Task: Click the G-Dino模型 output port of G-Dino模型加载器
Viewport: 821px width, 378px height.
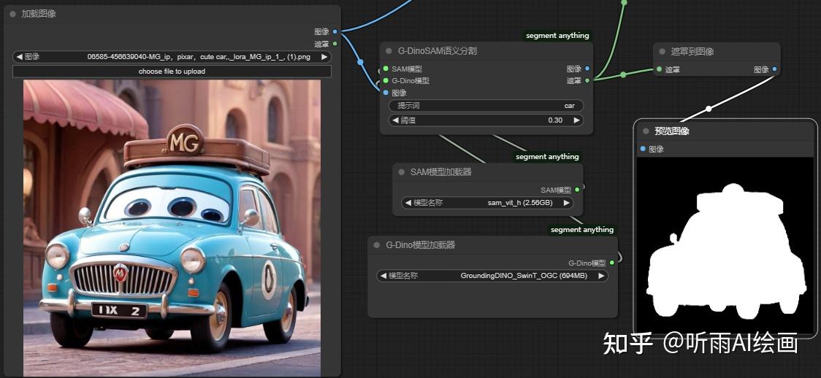Action: [x=611, y=263]
